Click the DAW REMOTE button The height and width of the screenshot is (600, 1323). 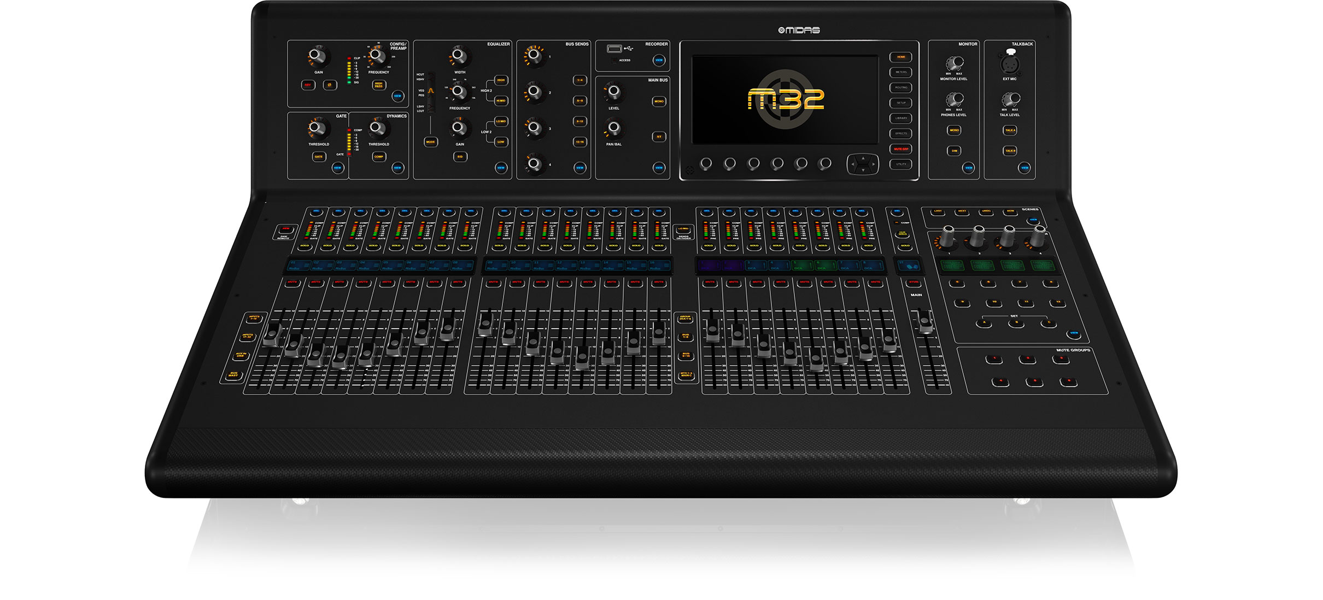(285, 230)
